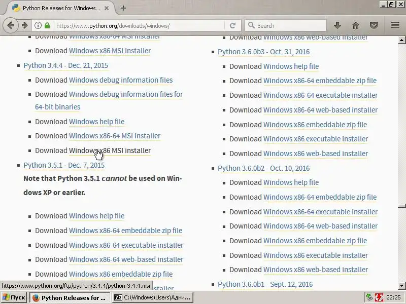This screenshot has height=304, width=406.
Task: Download Python 3.5.1 Windows help file
Action: [x=96, y=216]
